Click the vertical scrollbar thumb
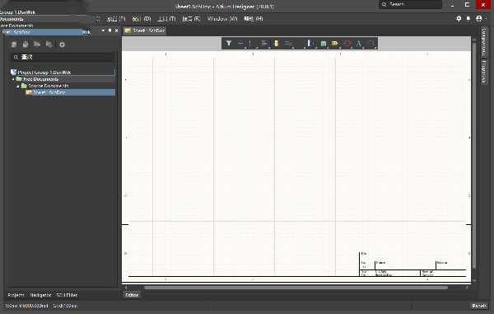 [x=474, y=155]
